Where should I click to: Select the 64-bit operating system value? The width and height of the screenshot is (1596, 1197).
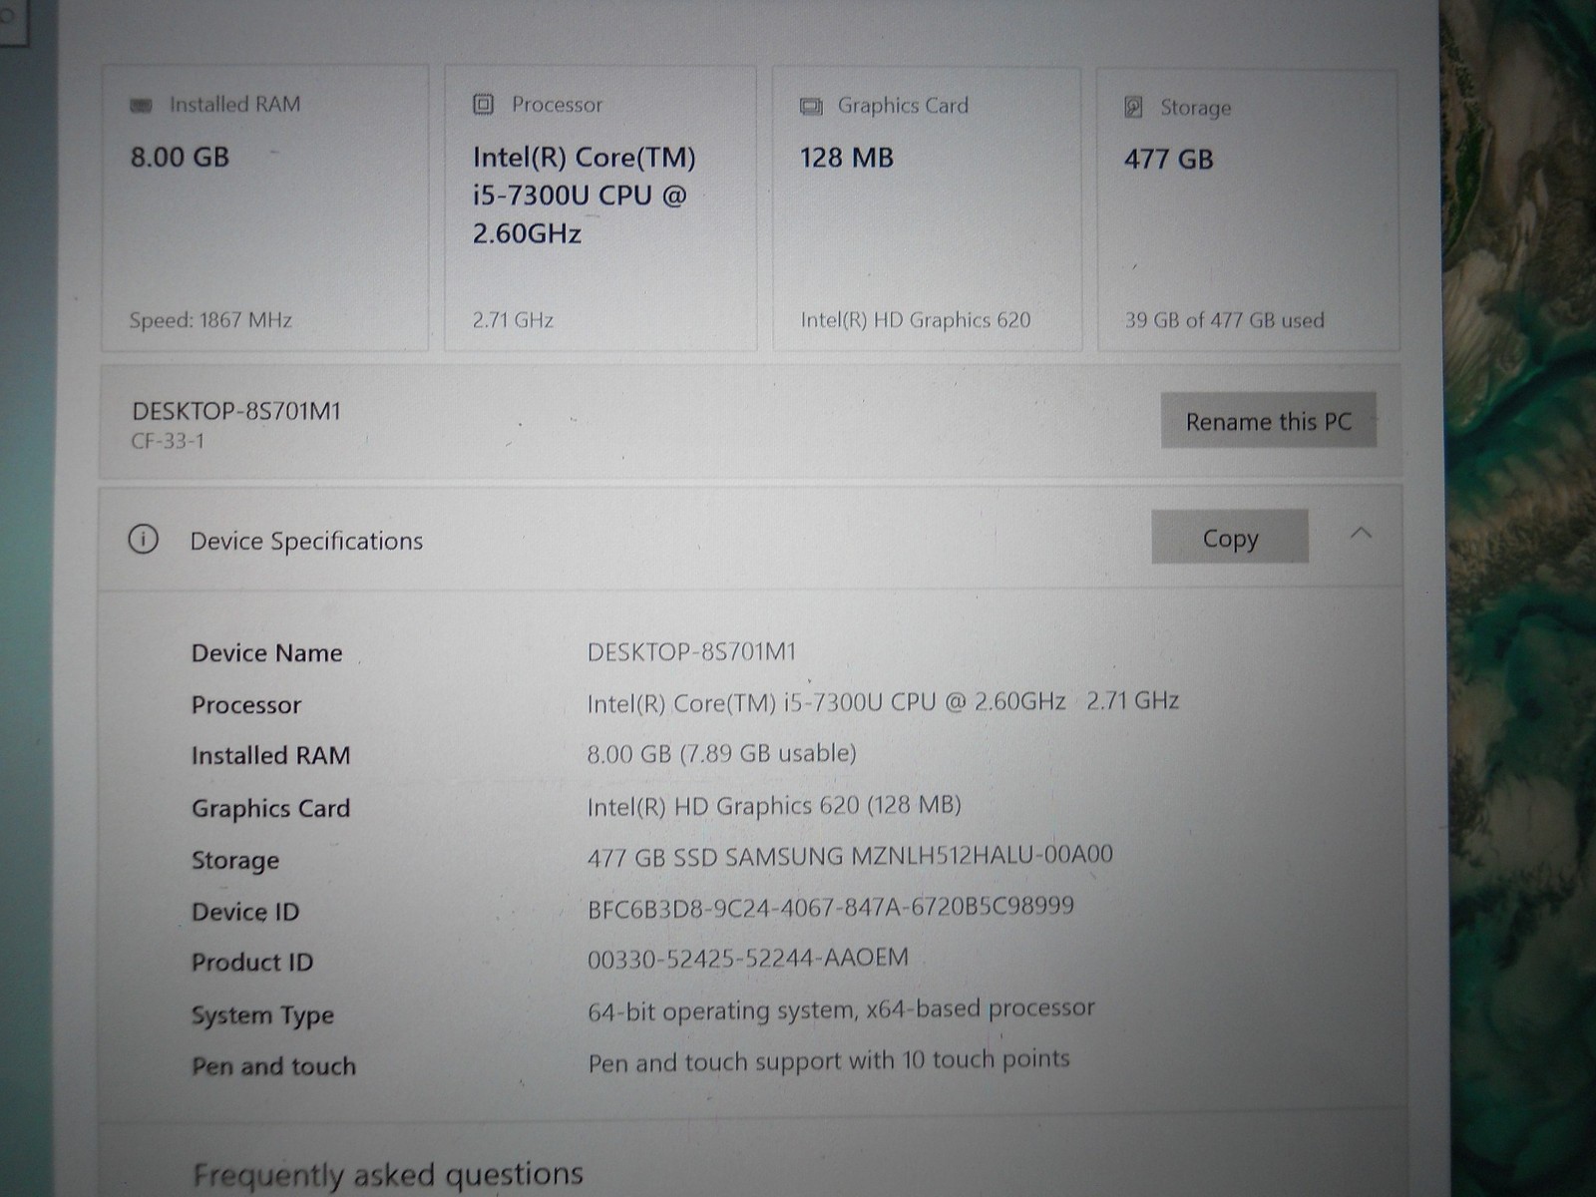[x=841, y=1009]
